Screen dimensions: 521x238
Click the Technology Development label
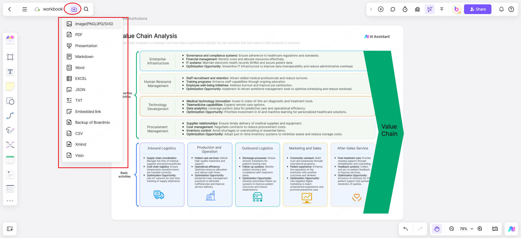158,107
